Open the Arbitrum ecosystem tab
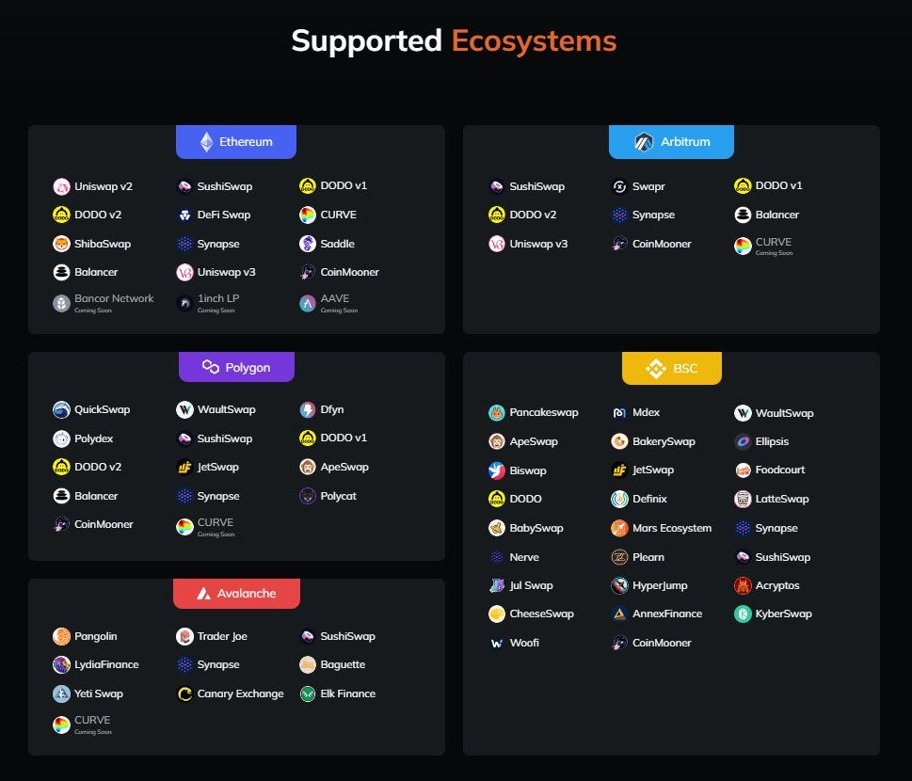 671,142
